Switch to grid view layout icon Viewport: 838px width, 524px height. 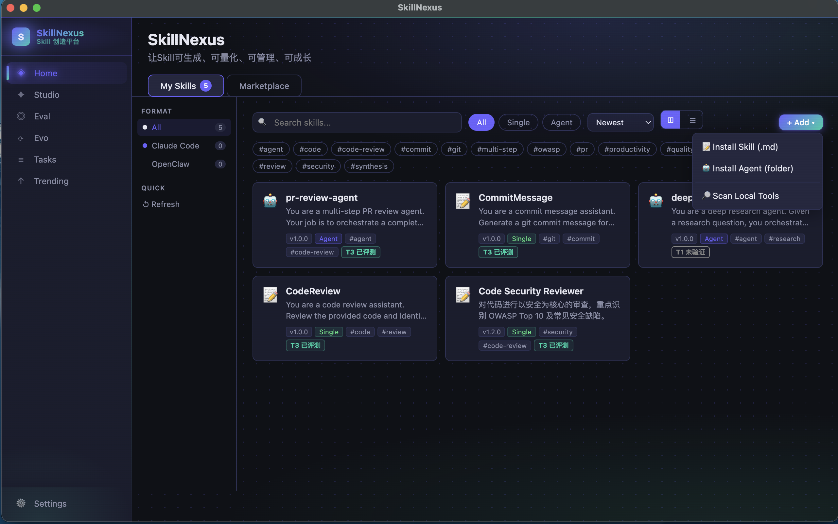click(x=670, y=120)
